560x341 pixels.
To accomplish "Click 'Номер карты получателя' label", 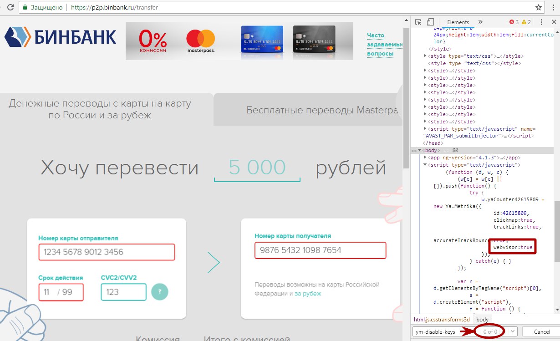I will [293, 236].
